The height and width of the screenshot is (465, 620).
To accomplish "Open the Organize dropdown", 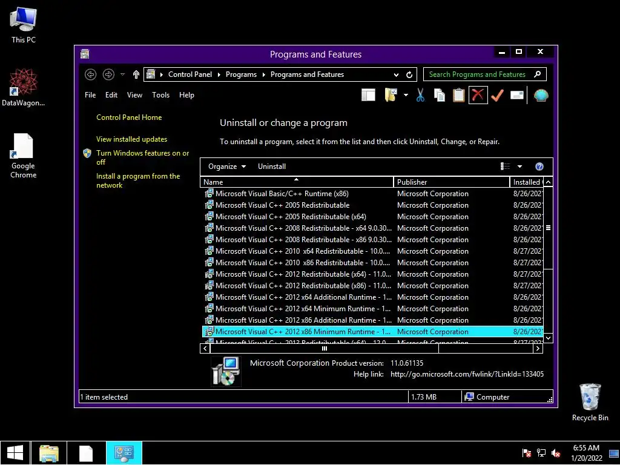I will [227, 167].
